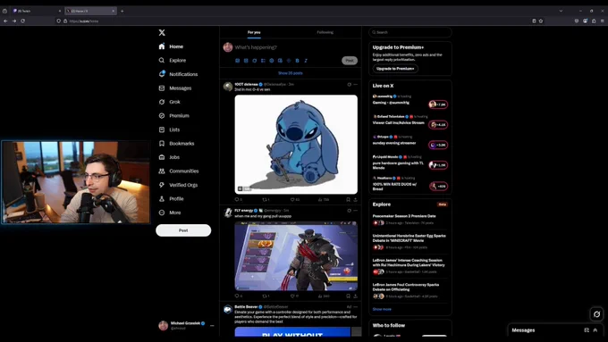Expand the Messages drawer chevron

(595, 330)
